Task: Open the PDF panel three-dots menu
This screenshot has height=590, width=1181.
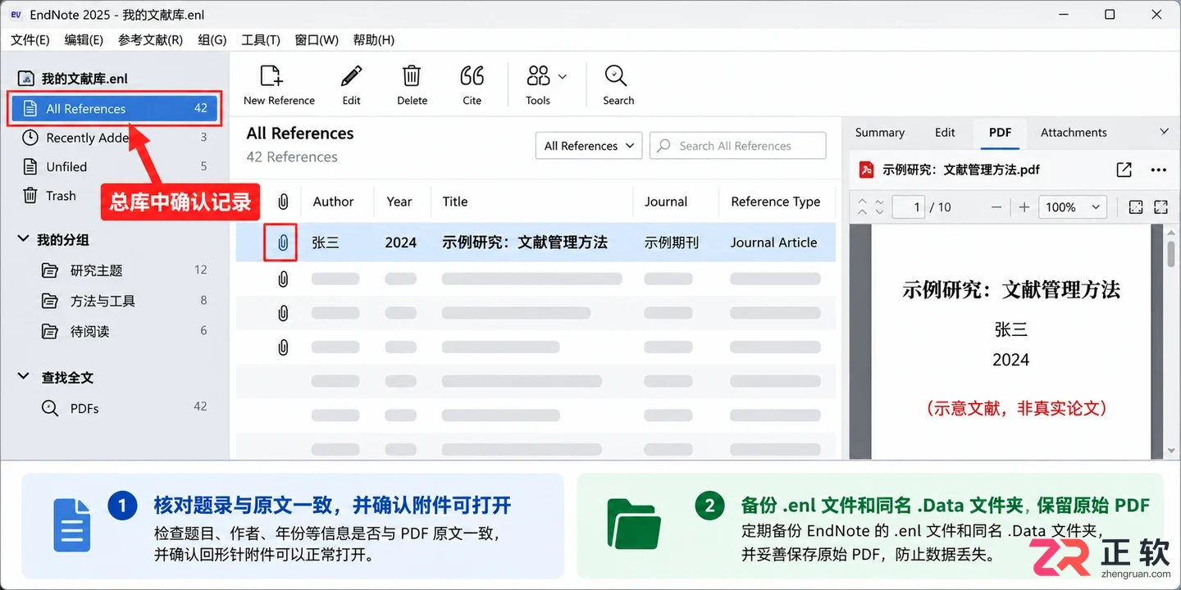Action: pos(1158,170)
